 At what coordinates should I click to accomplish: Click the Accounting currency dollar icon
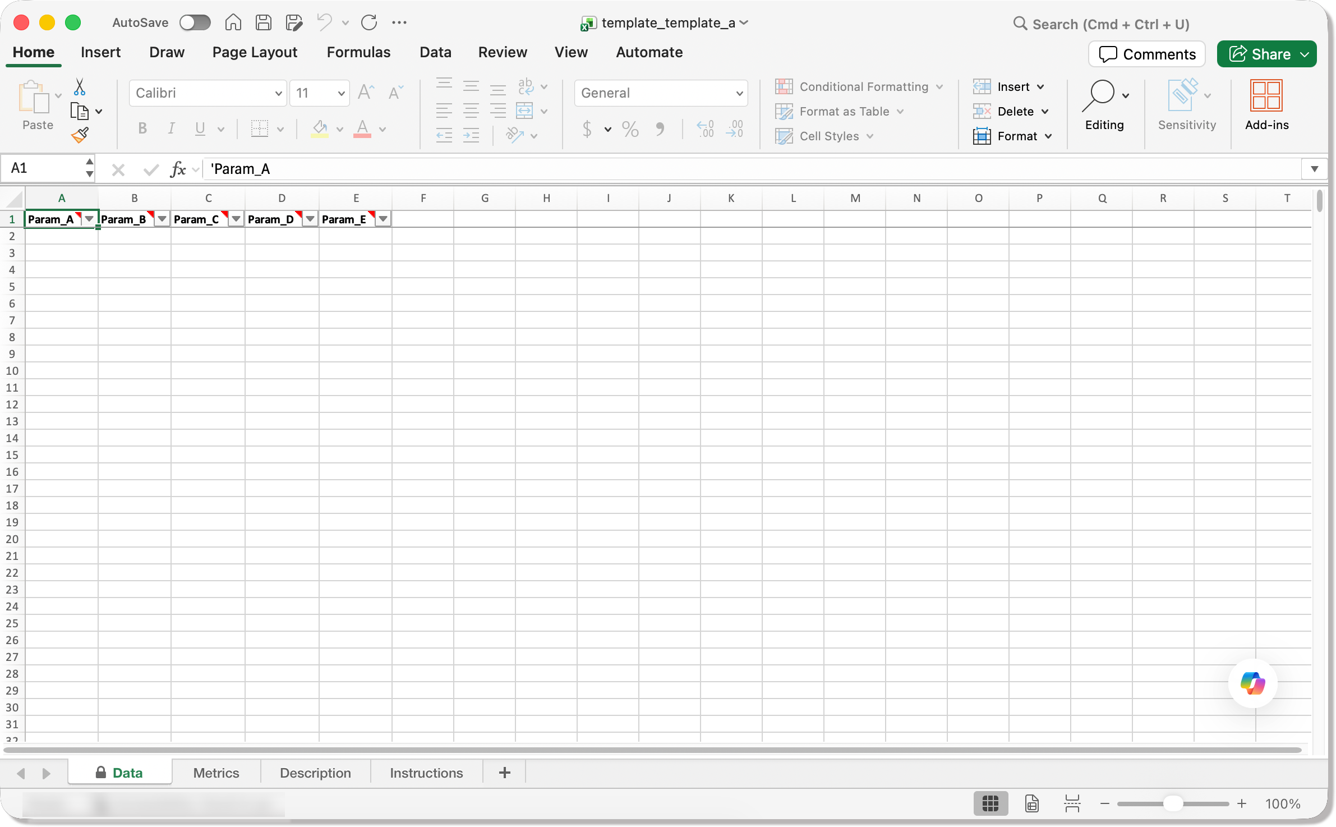587,129
